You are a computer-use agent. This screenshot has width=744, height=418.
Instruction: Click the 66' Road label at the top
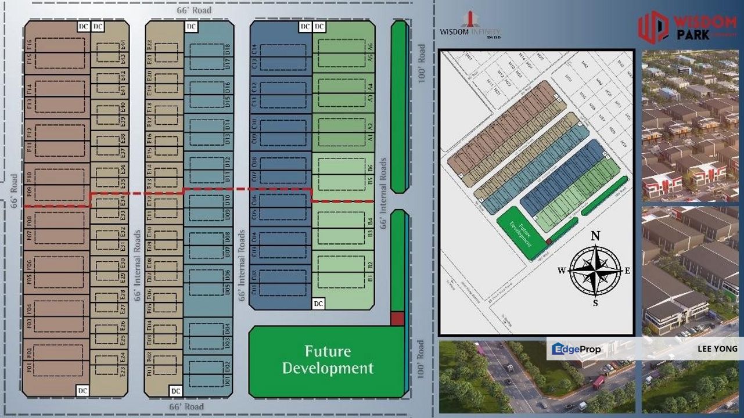195,10
